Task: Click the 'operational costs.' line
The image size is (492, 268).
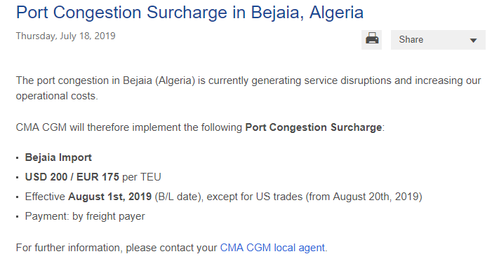Action: (x=57, y=96)
